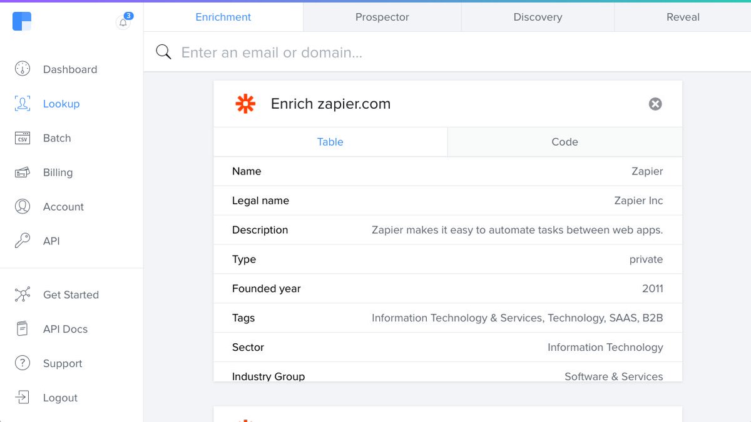Click the Lookup person icon
The width and height of the screenshot is (751, 422).
tap(23, 103)
